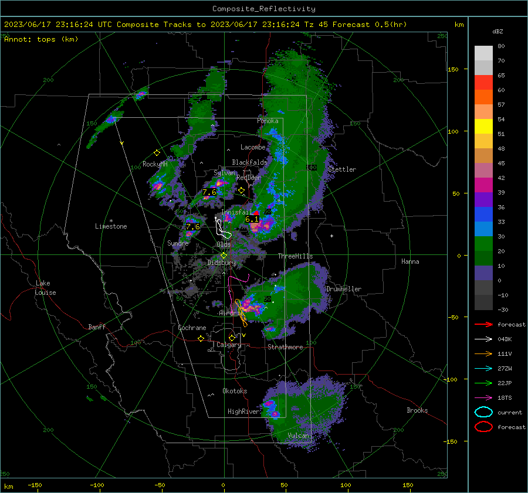
Task: Click the Stettler city label
Action: [342, 169]
